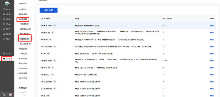Select 角色管理 in the settings menu
Screen dimensions: 220x97
tap(24, 39)
